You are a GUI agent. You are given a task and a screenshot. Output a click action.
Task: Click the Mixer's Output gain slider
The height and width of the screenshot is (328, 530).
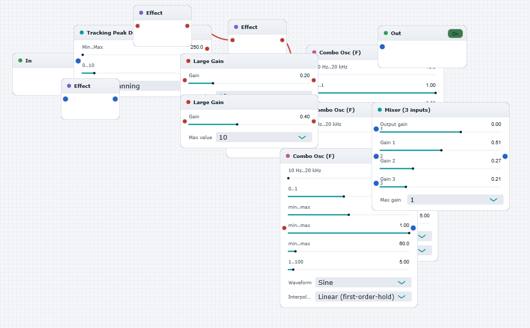click(x=441, y=132)
